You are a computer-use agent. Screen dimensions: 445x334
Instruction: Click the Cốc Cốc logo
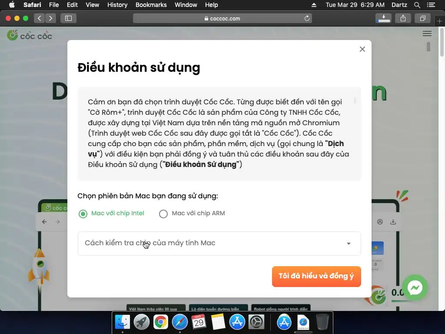[30, 36]
